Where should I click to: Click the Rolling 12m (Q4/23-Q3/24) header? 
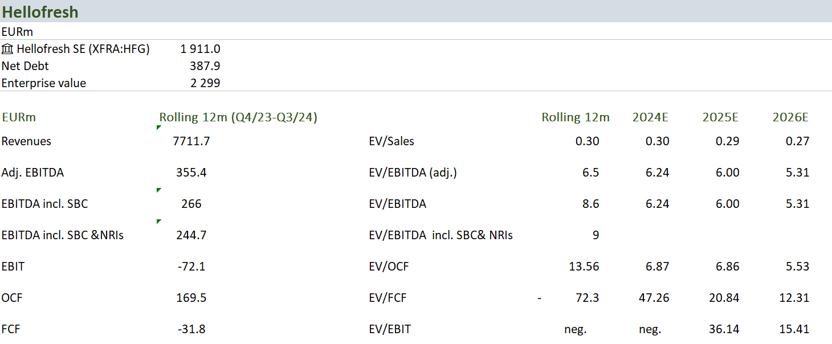coord(238,117)
